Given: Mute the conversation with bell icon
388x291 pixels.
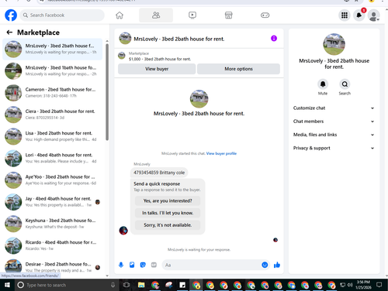Looking at the screenshot, I should tap(323, 84).
